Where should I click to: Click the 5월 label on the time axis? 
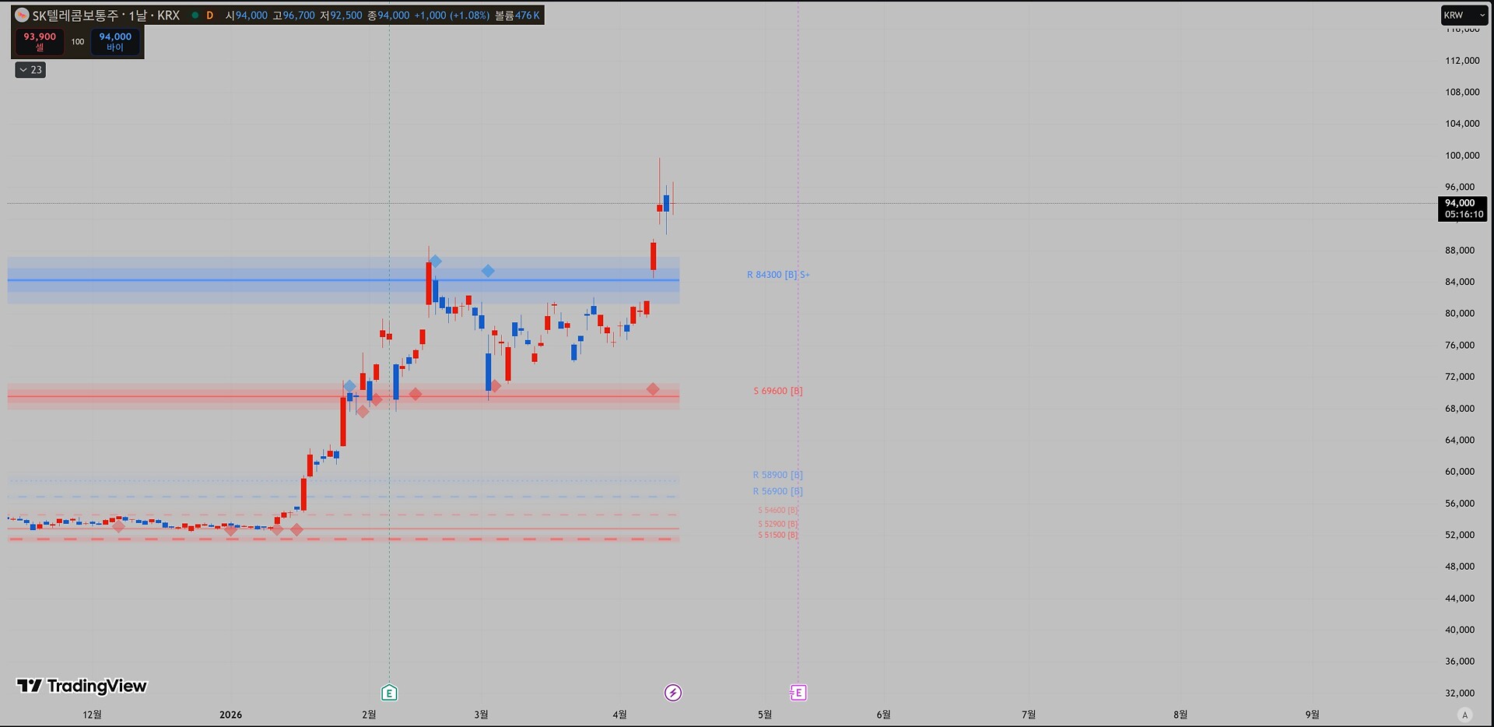point(765,715)
